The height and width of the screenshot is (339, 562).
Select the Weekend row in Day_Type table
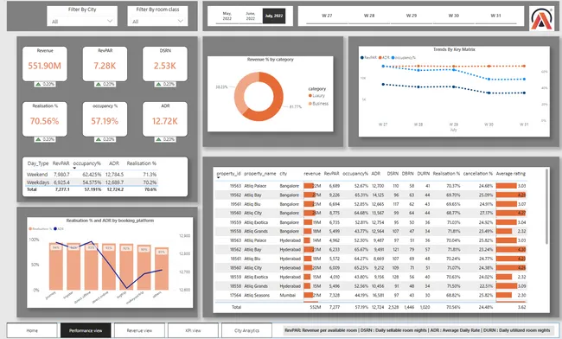click(x=92, y=175)
